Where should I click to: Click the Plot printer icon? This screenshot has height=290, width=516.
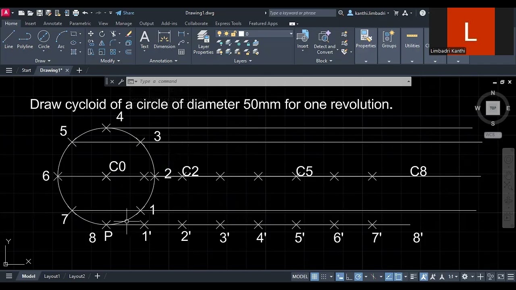click(x=76, y=13)
